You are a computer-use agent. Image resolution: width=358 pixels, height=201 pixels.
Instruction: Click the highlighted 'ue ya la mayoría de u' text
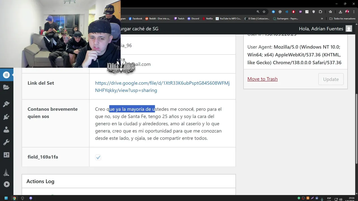(x=132, y=109)
